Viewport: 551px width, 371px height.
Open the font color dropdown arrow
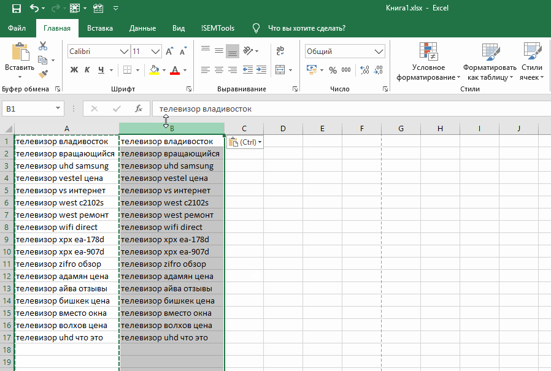[x=185, y=70]
